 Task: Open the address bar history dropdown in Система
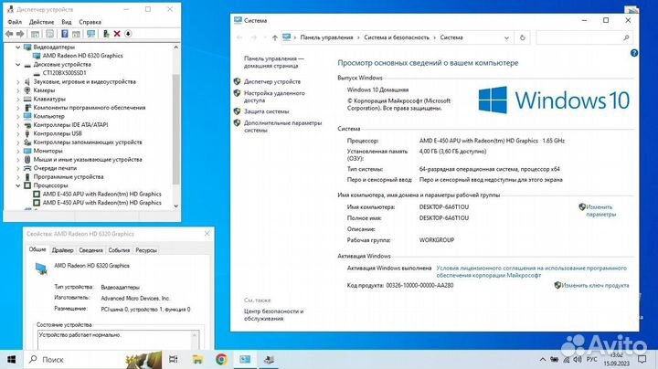506,37
